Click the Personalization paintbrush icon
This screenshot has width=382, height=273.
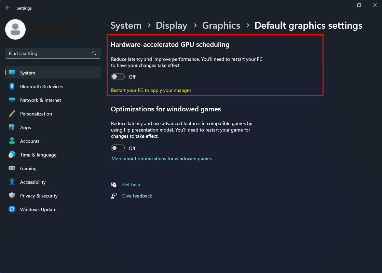12,114
